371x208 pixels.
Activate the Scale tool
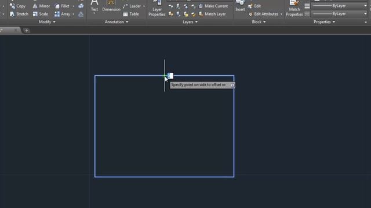41,14
